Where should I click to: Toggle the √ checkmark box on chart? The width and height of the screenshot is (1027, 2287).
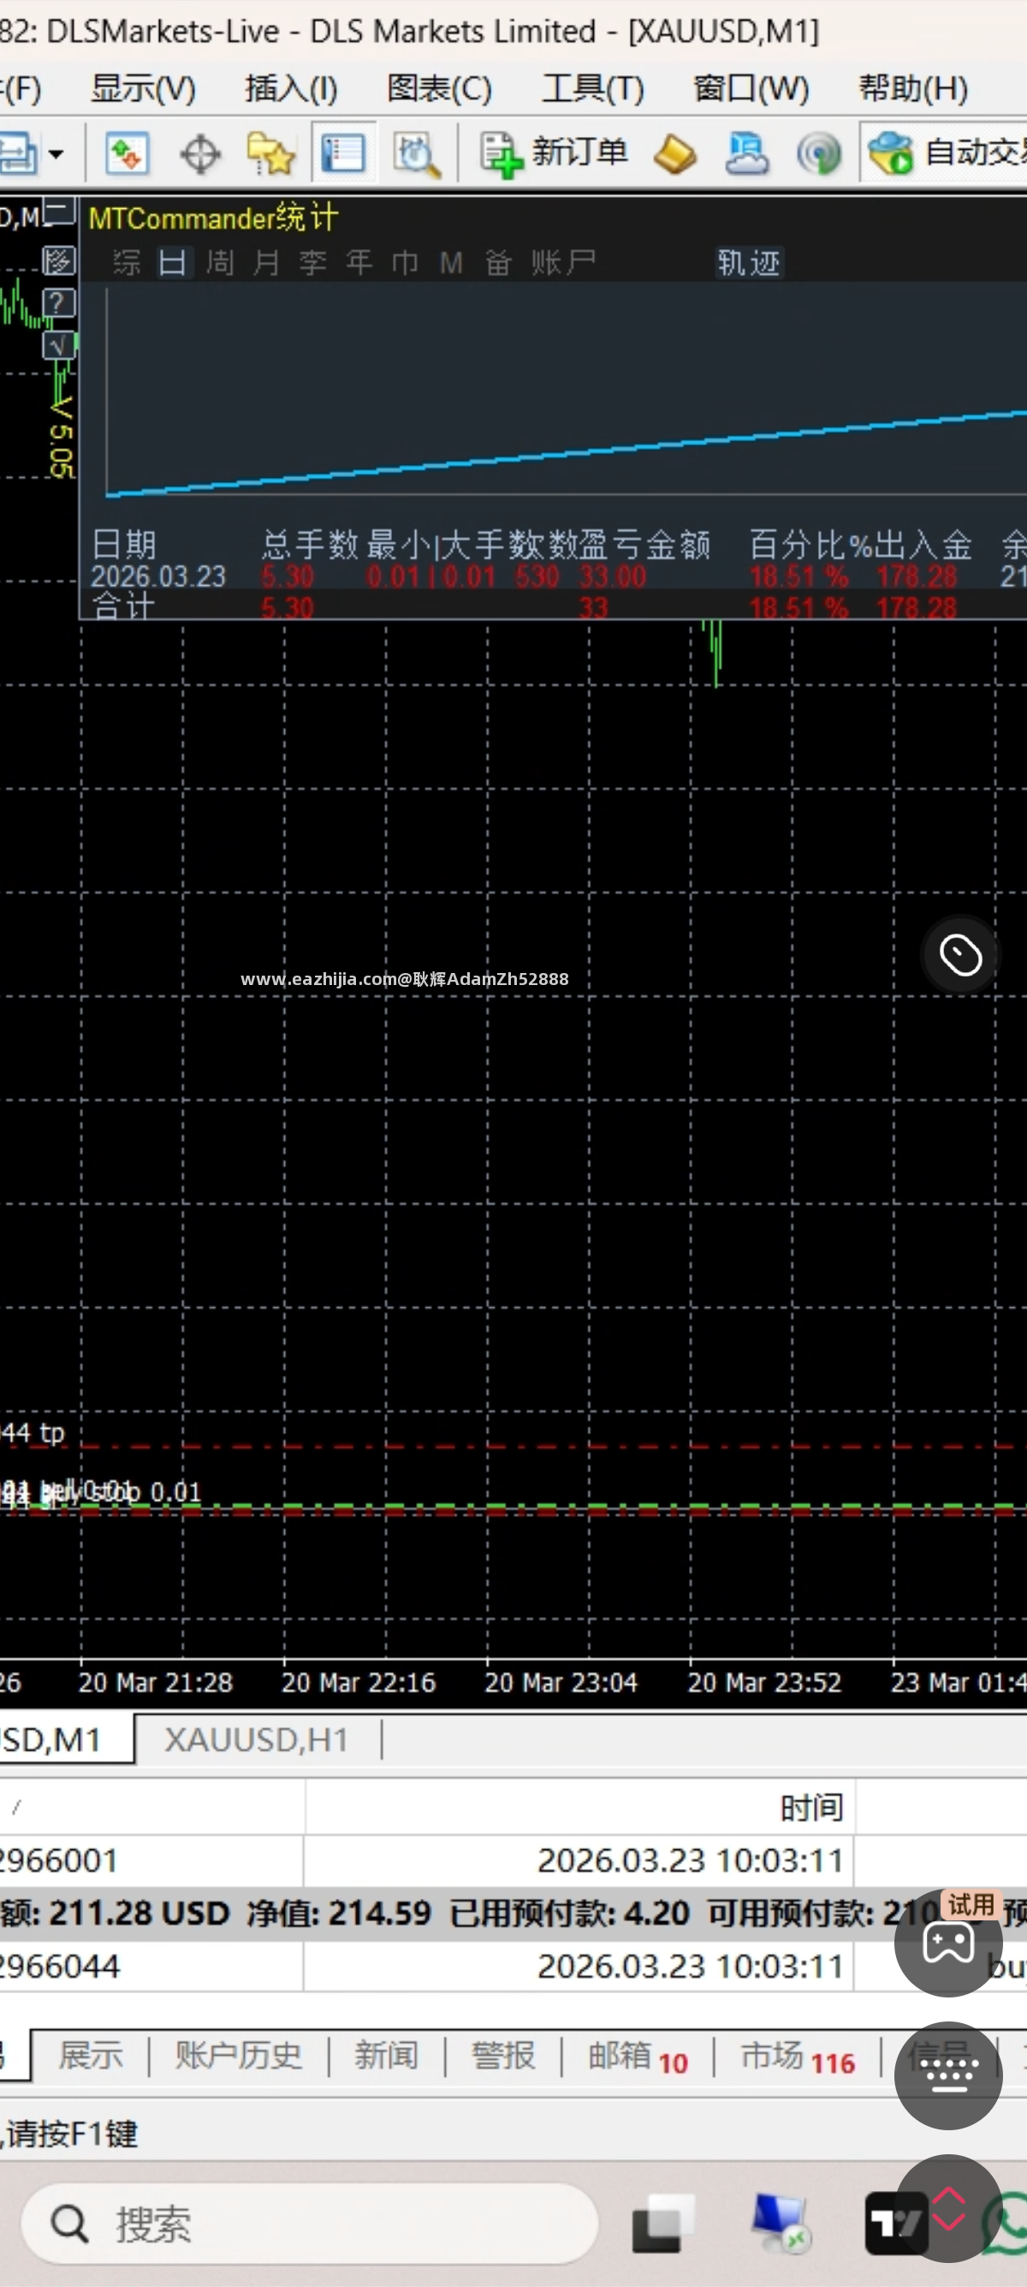coord(58,345)
